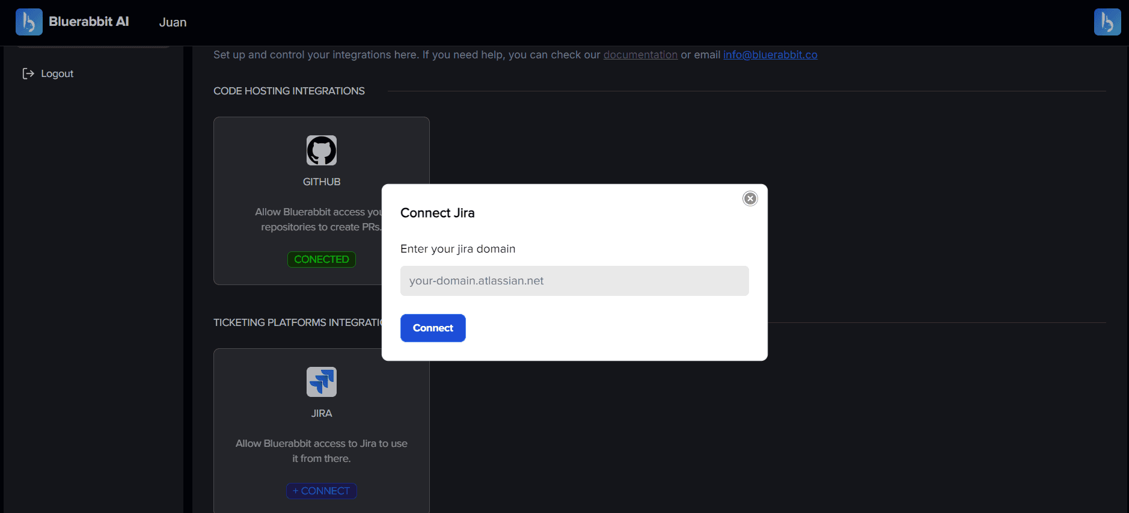Click the Jira card description text
1129x513 pixels.
(322, 450)
